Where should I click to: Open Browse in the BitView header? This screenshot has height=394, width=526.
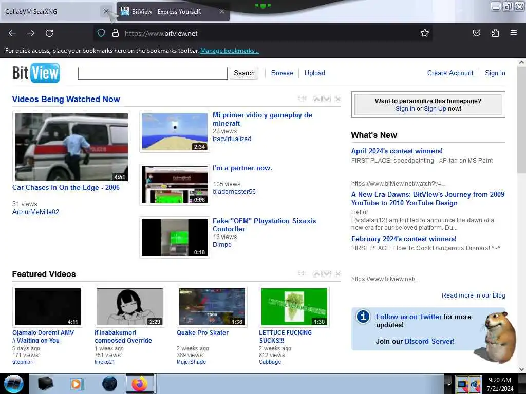coord(282,73)
